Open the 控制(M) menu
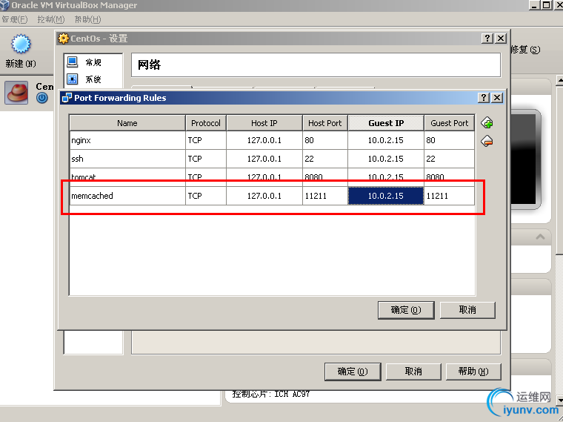Screen dimensions: 563x422 (51, 19)
